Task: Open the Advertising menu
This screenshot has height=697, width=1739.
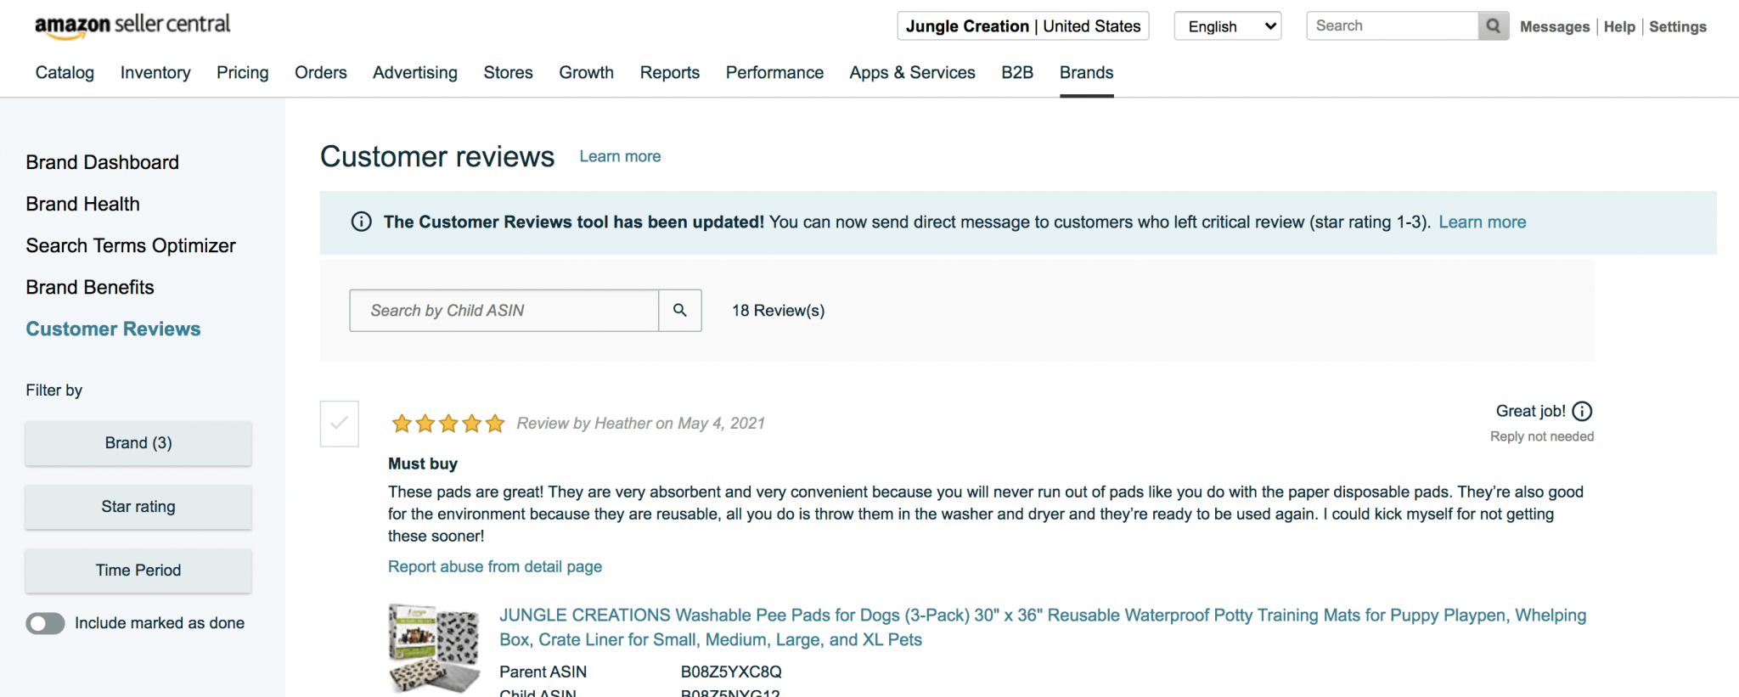Action: pyautogui.click(x=415, y=73)
